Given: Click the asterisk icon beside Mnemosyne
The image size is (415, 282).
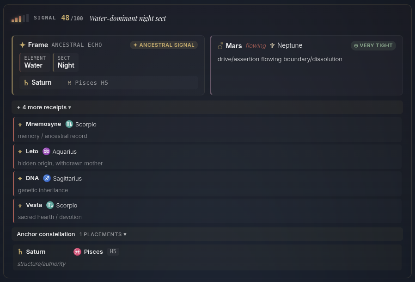Looking at the screenshot, I should [x=20, y=125].
